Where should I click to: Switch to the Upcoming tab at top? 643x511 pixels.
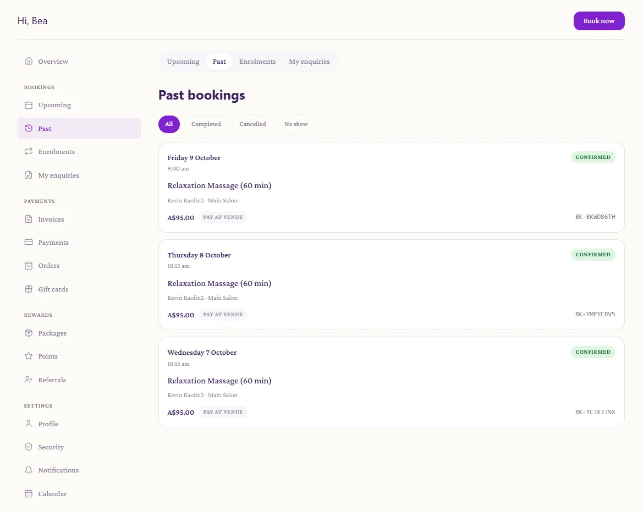183,62
